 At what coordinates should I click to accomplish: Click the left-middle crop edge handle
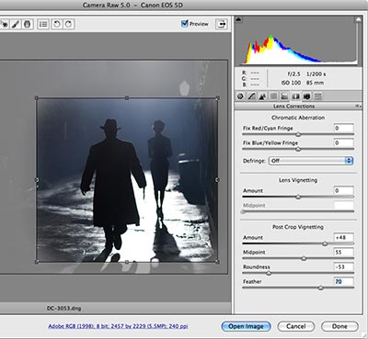[37, 180]
